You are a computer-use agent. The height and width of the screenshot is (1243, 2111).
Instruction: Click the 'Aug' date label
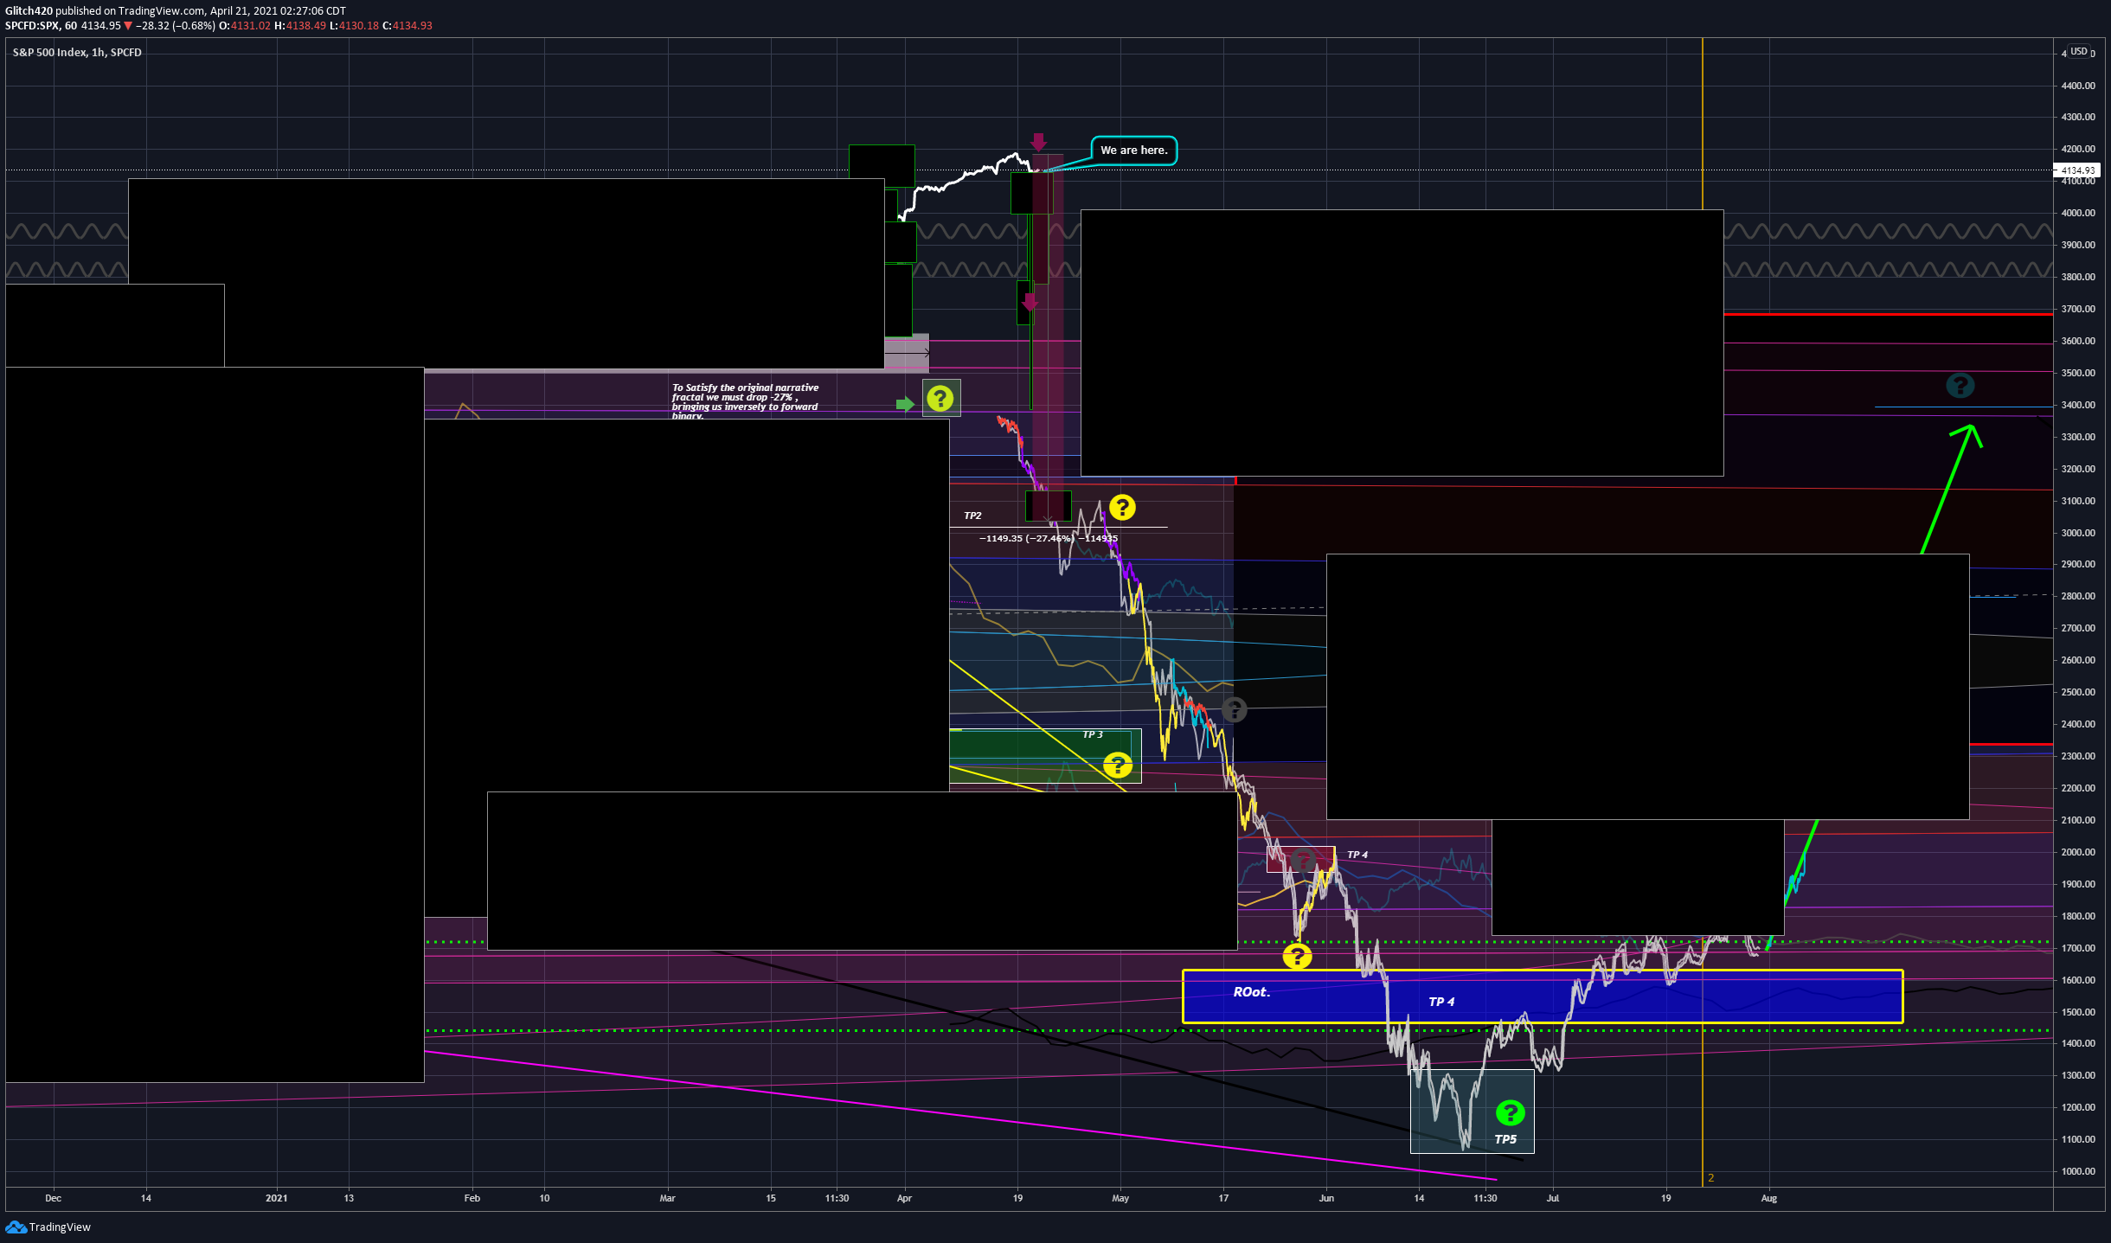(1769, 1198)
